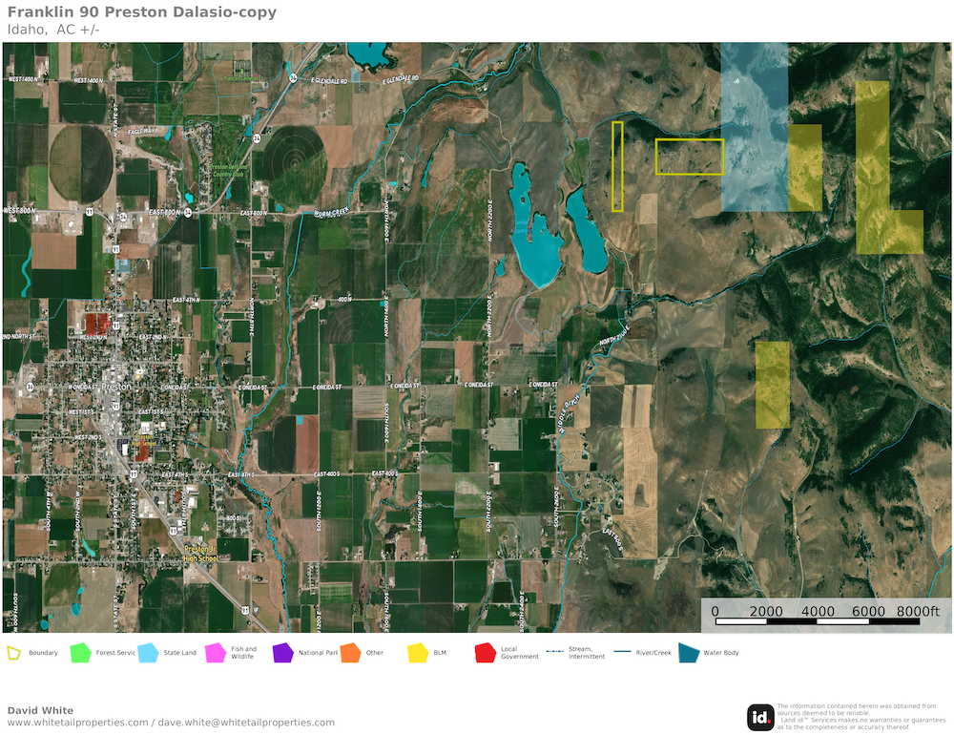Screen dimensions: 954x735
Task: Click the yellow BLM legend swatch
Action: pyautogui.click(x=417, y=653)
